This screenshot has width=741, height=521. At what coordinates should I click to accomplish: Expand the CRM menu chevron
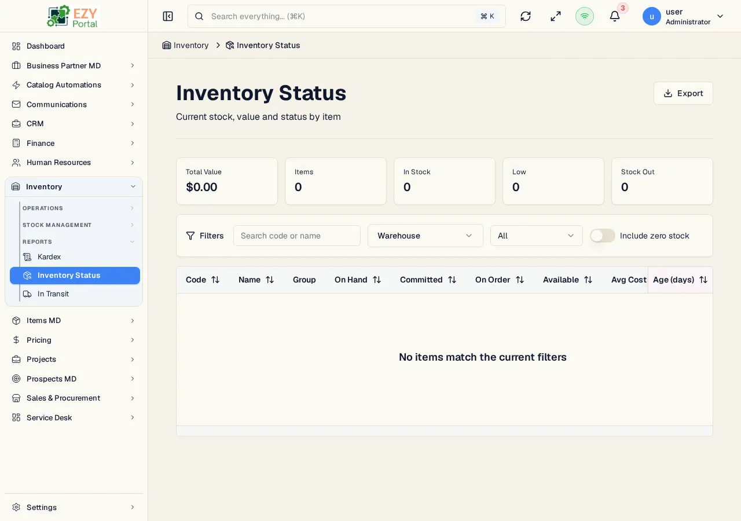(133, 124)
